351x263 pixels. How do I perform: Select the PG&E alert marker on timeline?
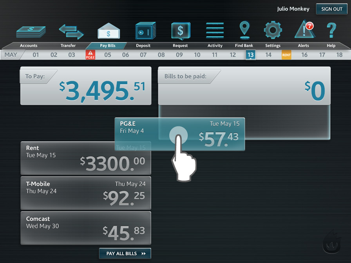pyautogui.click(x=90, y=55)
